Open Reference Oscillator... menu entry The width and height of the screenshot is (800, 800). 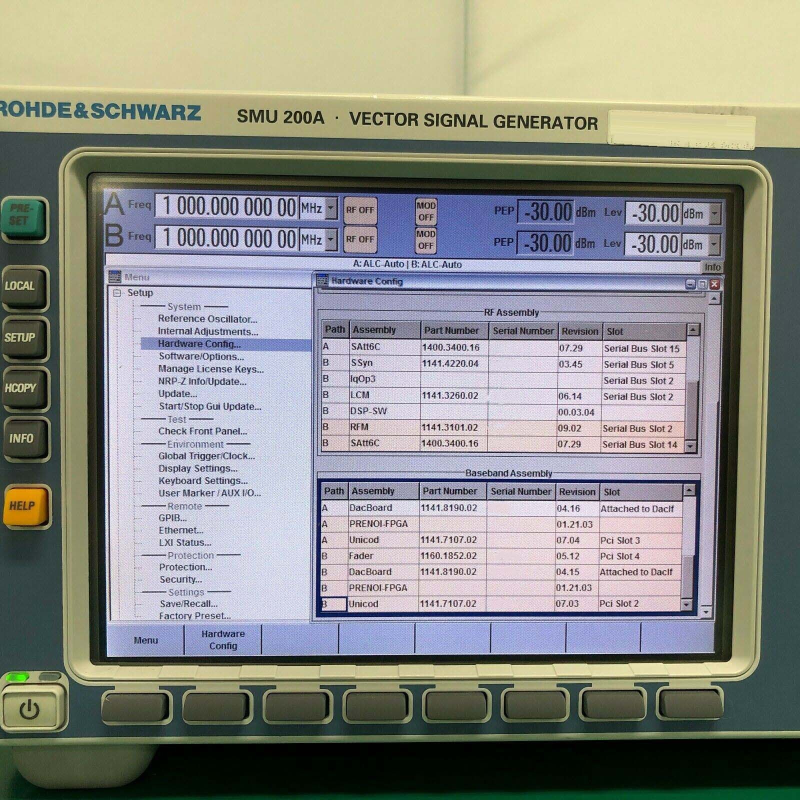(207, 319)
